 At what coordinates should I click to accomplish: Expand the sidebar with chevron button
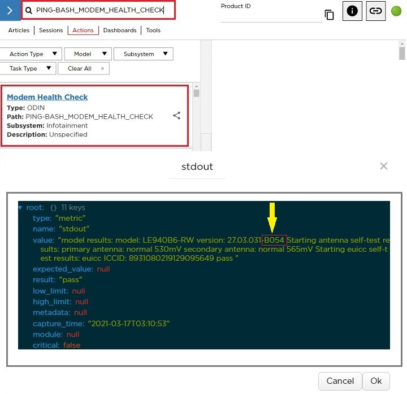coord(9,10)
